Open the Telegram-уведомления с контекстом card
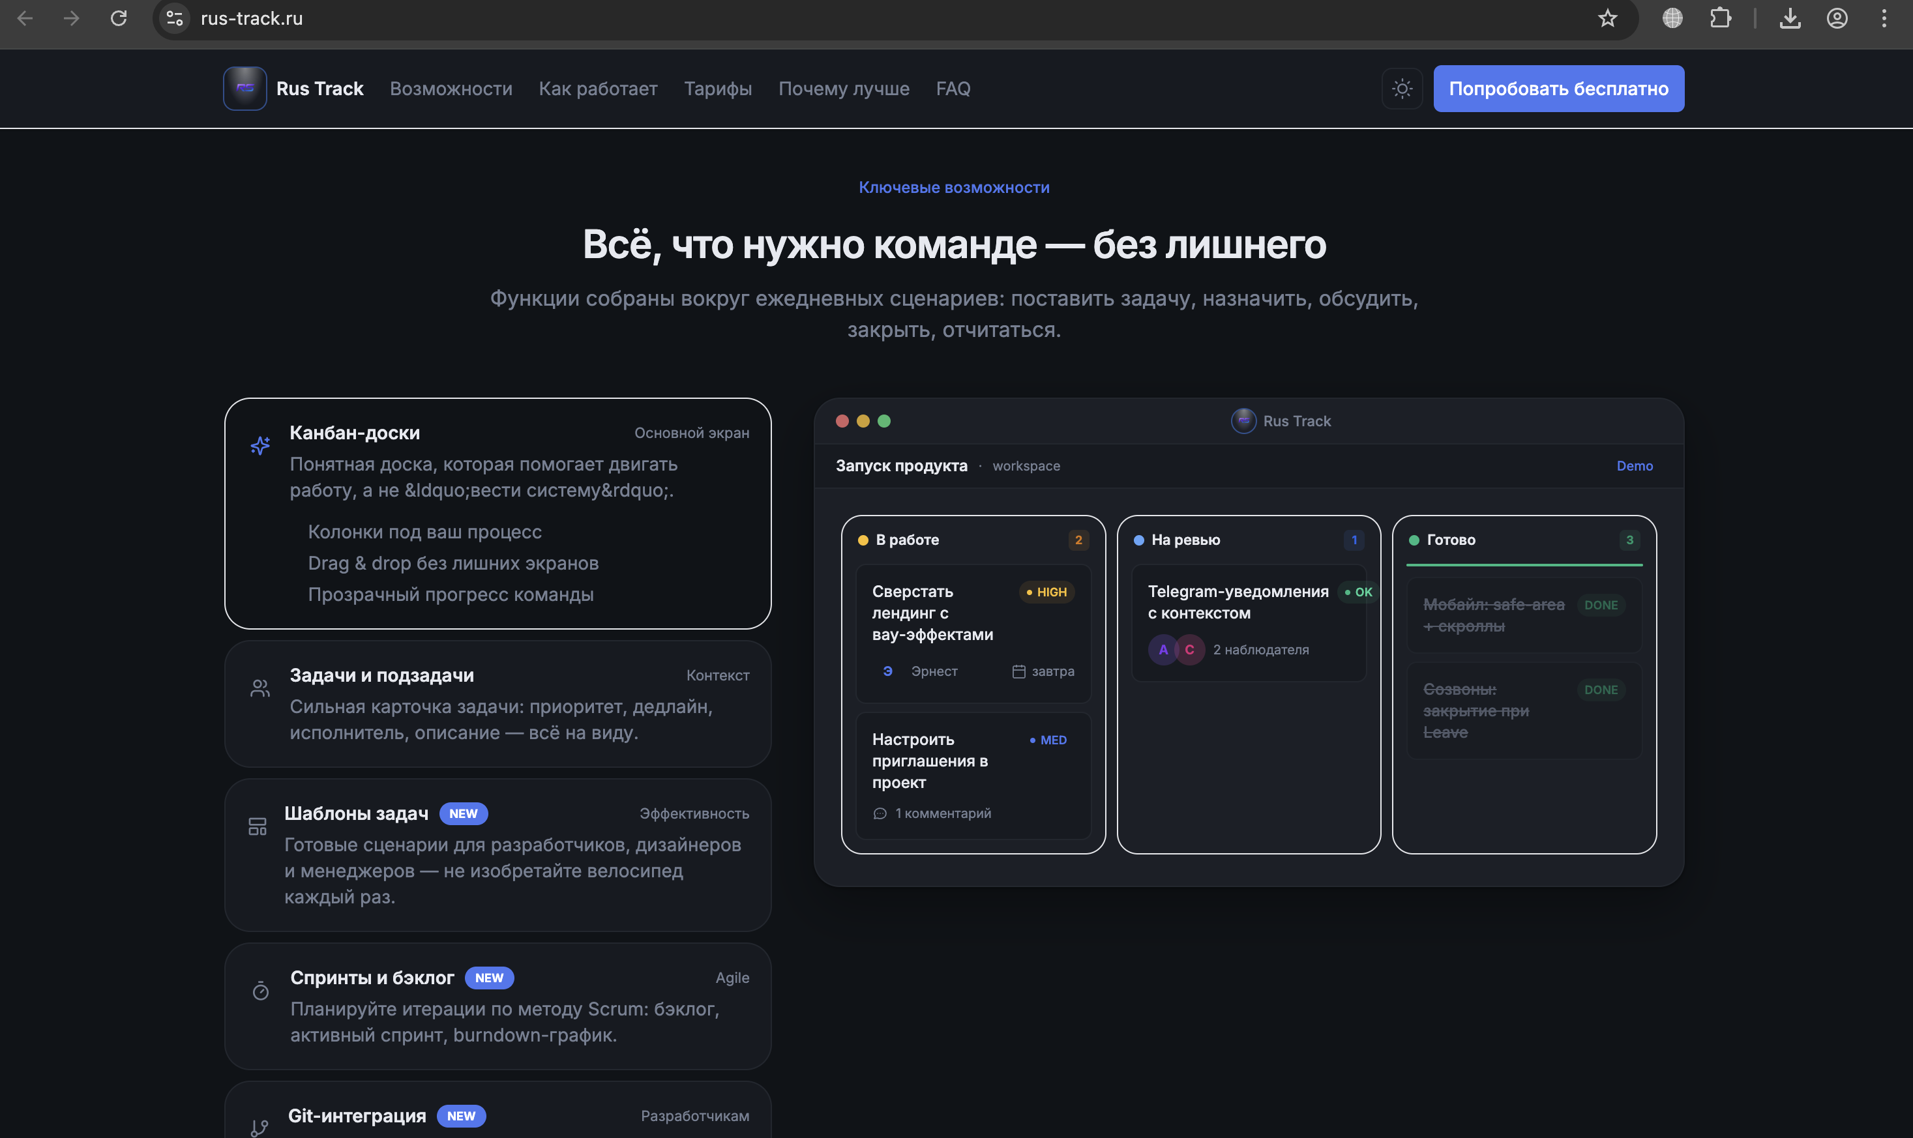 [x=1249, y=622]
